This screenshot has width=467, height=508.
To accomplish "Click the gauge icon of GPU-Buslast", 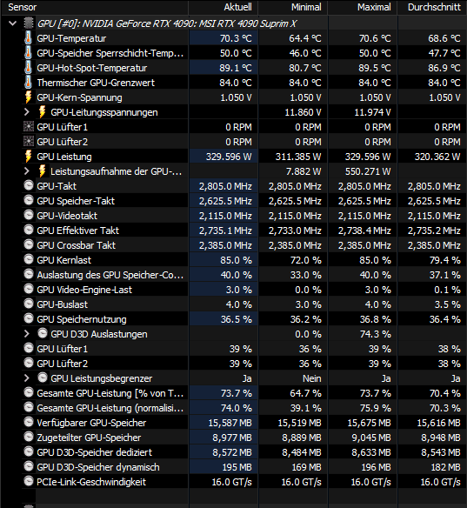I will click(29, 304).
